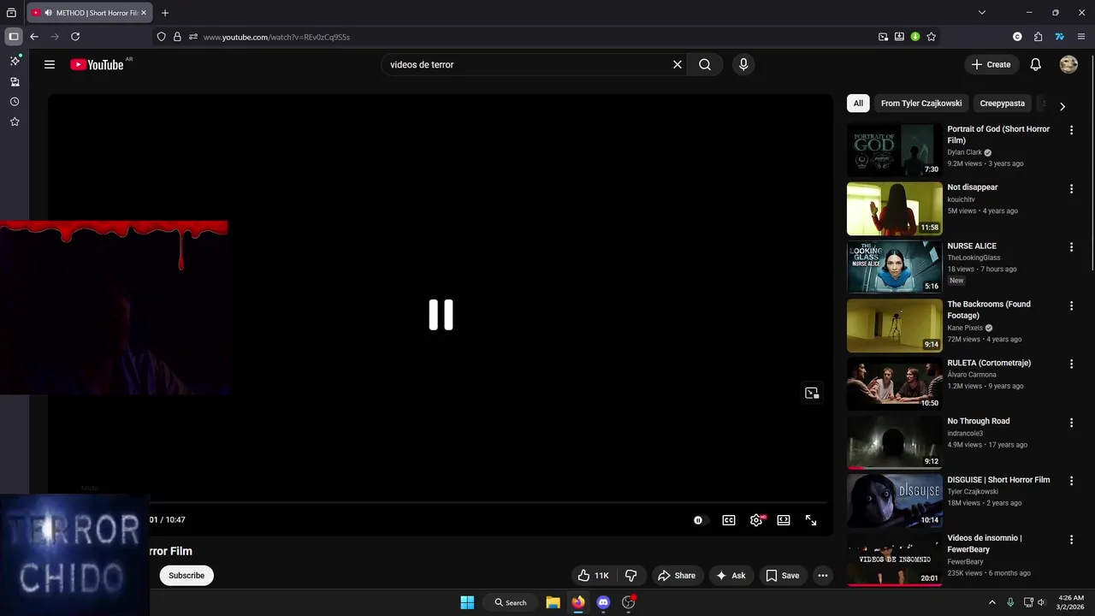
Task: Open Windows Start menu
Action: point(467,602)
